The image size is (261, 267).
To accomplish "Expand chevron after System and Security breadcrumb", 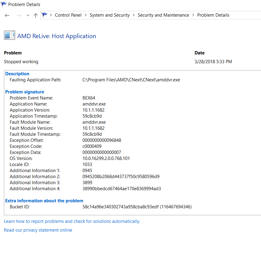I will (x=134, y=15).
